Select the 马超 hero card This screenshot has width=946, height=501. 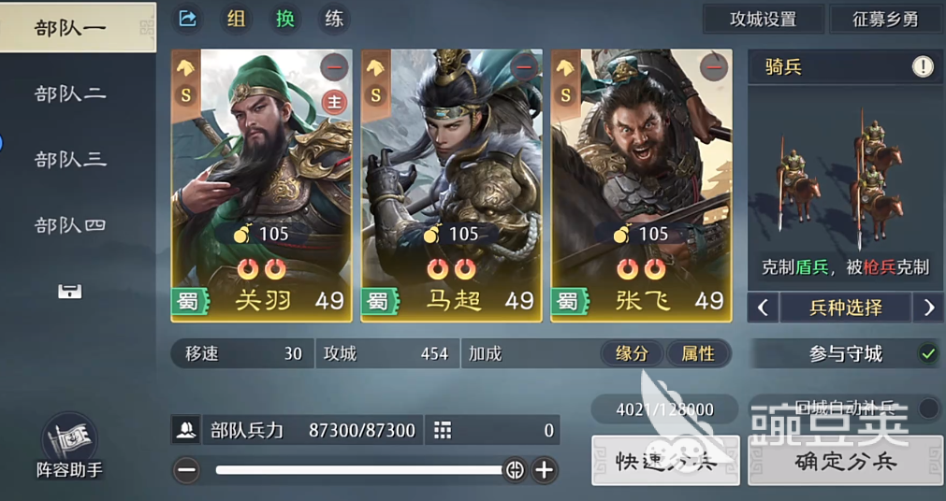[x=451, y=186]
